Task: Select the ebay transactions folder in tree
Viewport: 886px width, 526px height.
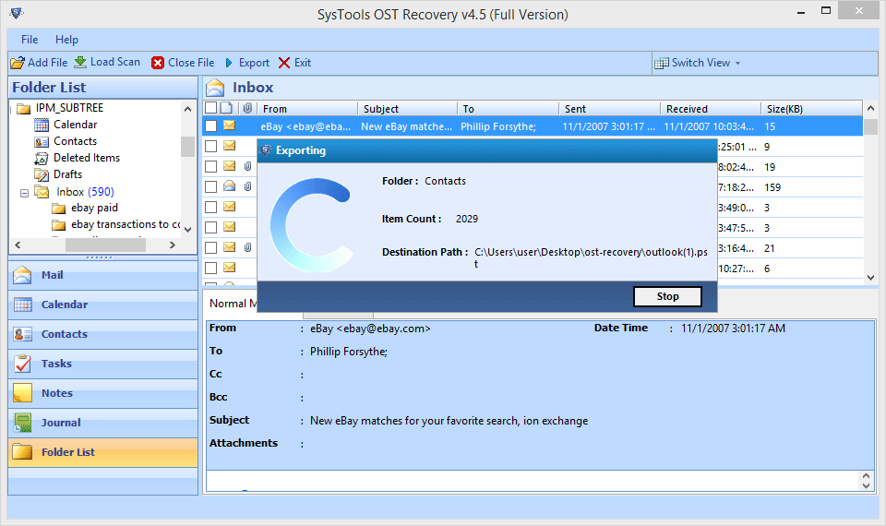Action: point(126,225)
